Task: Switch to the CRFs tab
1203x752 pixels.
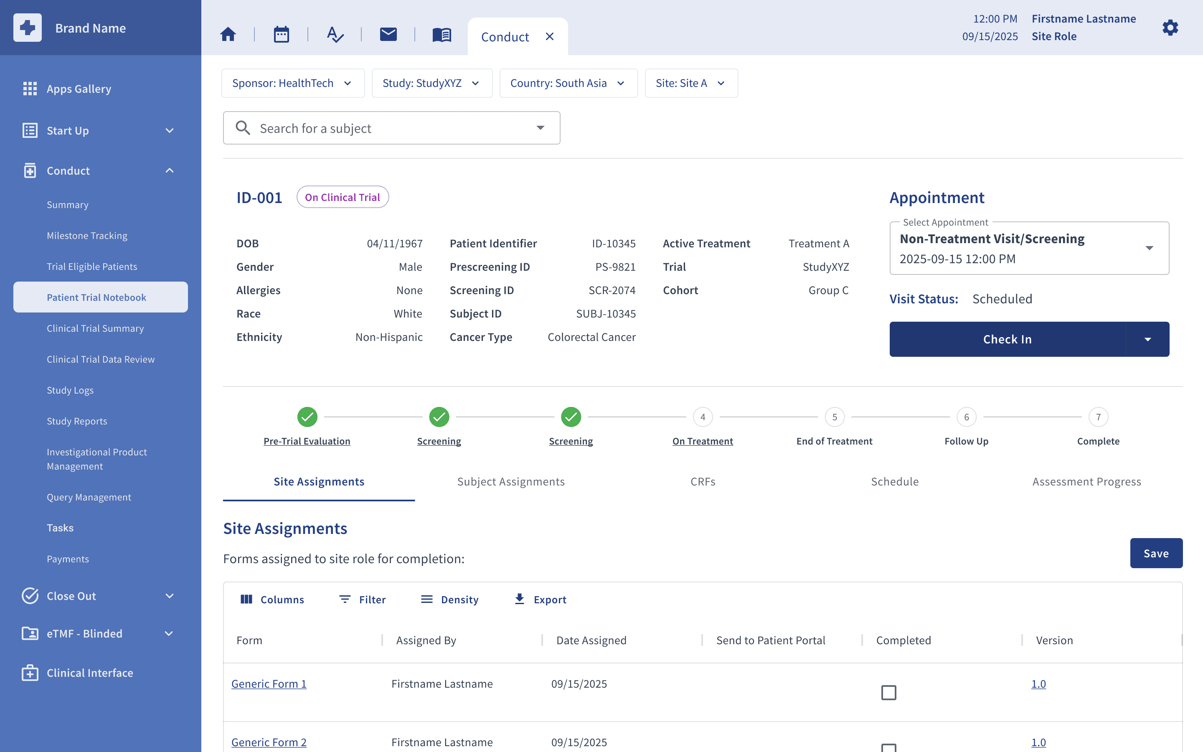Action: pyautogui.click(x=703, y=481)
